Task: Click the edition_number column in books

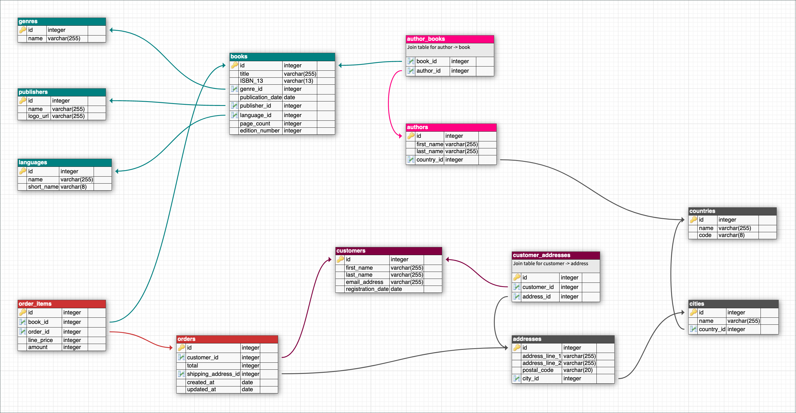Action: (x=282, y=131)
